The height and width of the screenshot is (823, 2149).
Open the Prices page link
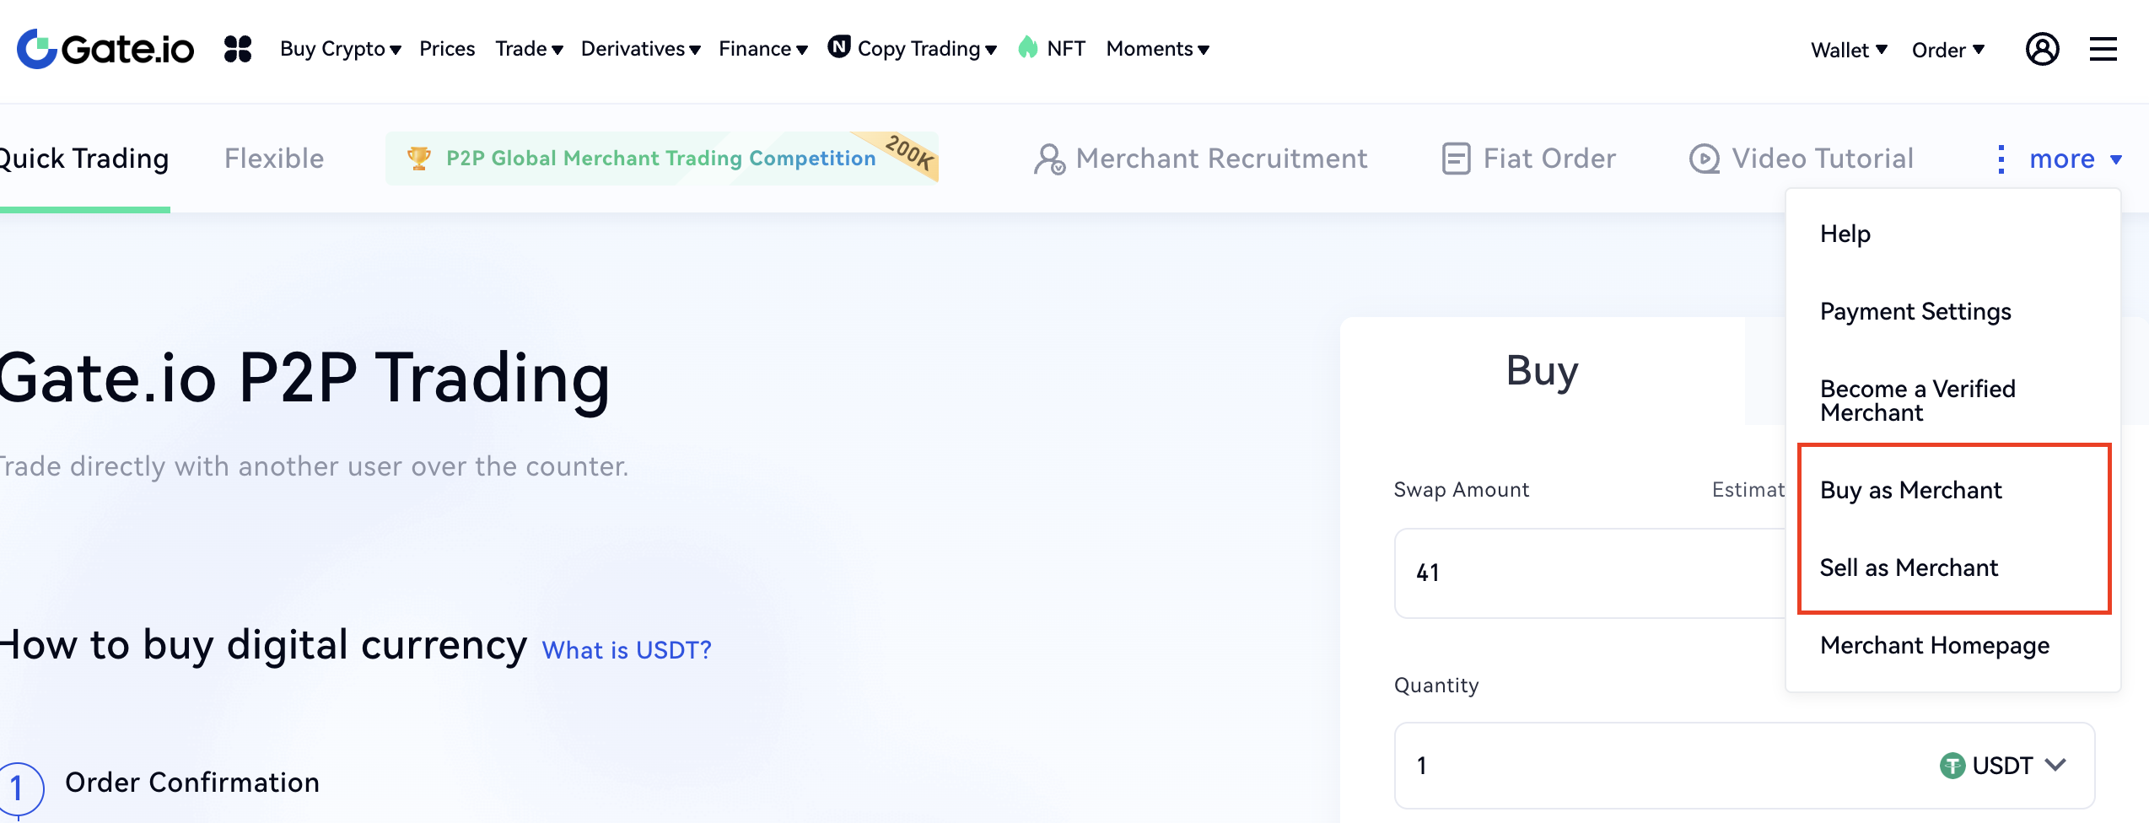tap(447, 49)
